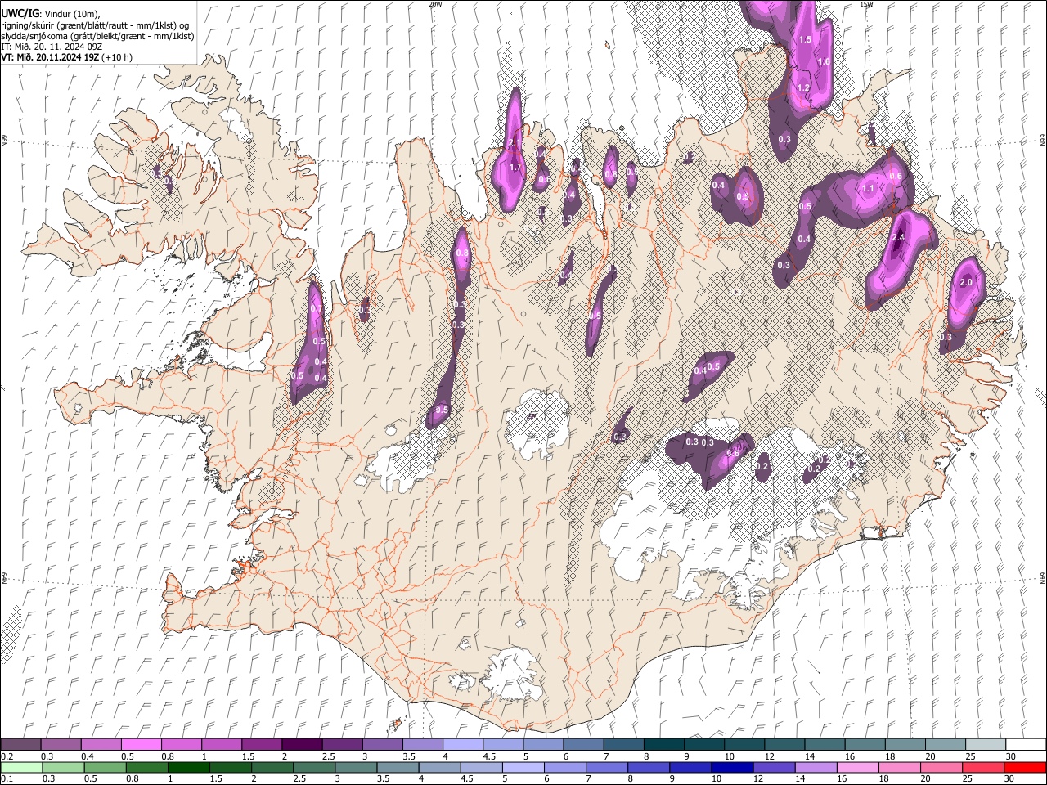This screenshot has width=1047, height=785.
Task: Click the 1.7 precipitation value on the map
Action: pos(515,168)
